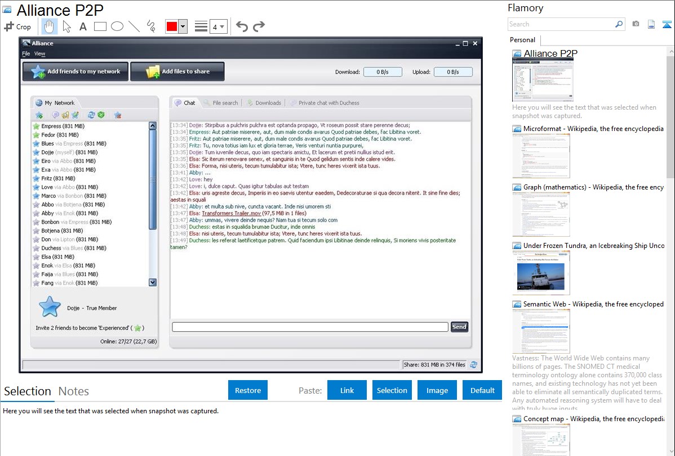Click friend list scroll down arrow

(152, 282)
